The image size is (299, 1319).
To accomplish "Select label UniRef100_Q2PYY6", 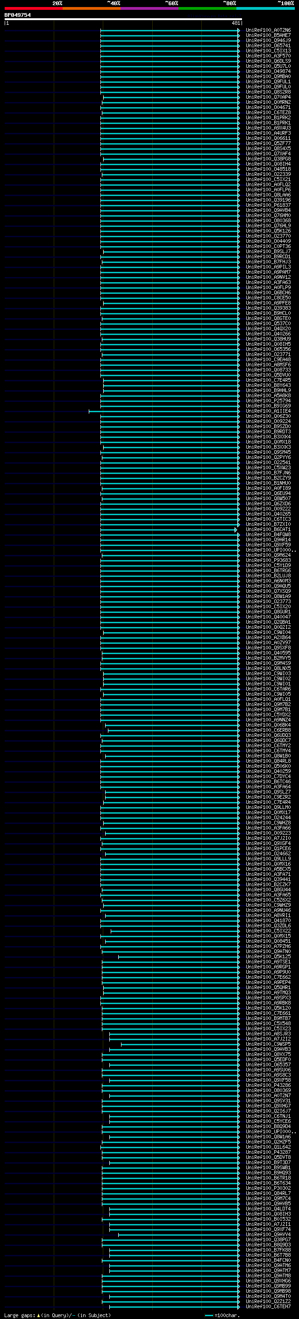I will click(268, 457).
